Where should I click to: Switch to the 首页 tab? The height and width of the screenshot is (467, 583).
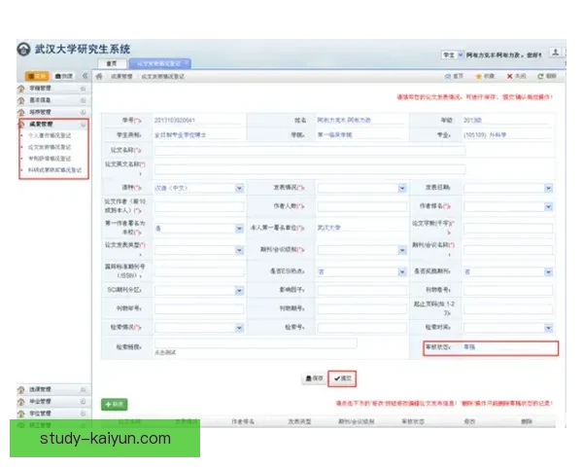(112, 63)
